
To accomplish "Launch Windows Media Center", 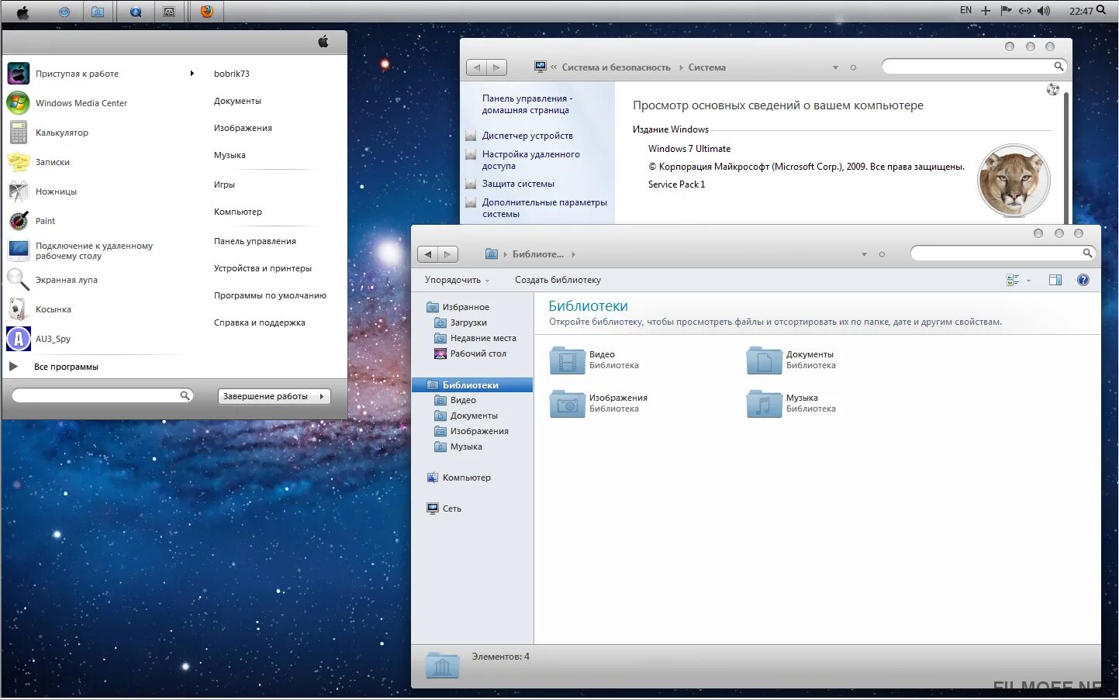I will click(x=81, y=103).
